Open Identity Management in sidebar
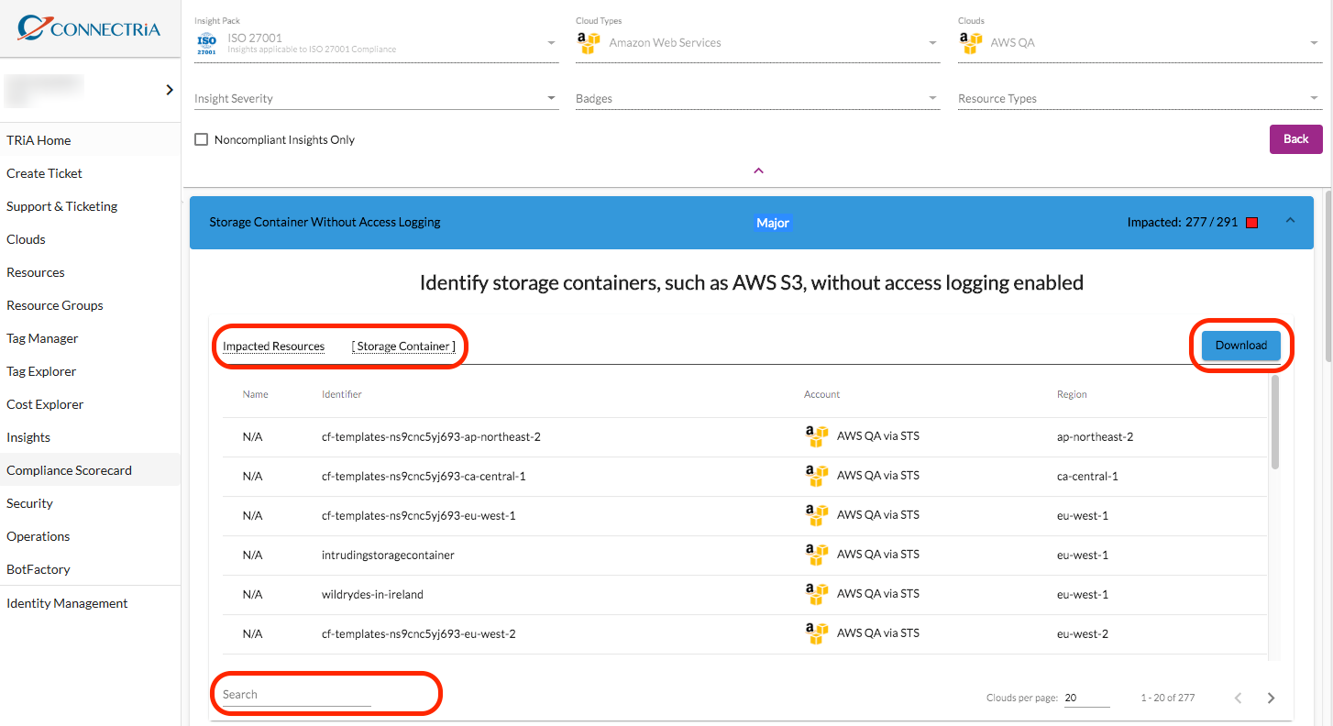 click(90, 603)
